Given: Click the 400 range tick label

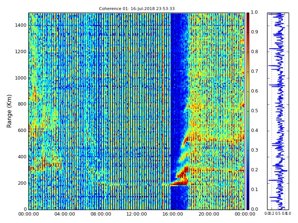Looking at the screenshot, I should [22, 157].
